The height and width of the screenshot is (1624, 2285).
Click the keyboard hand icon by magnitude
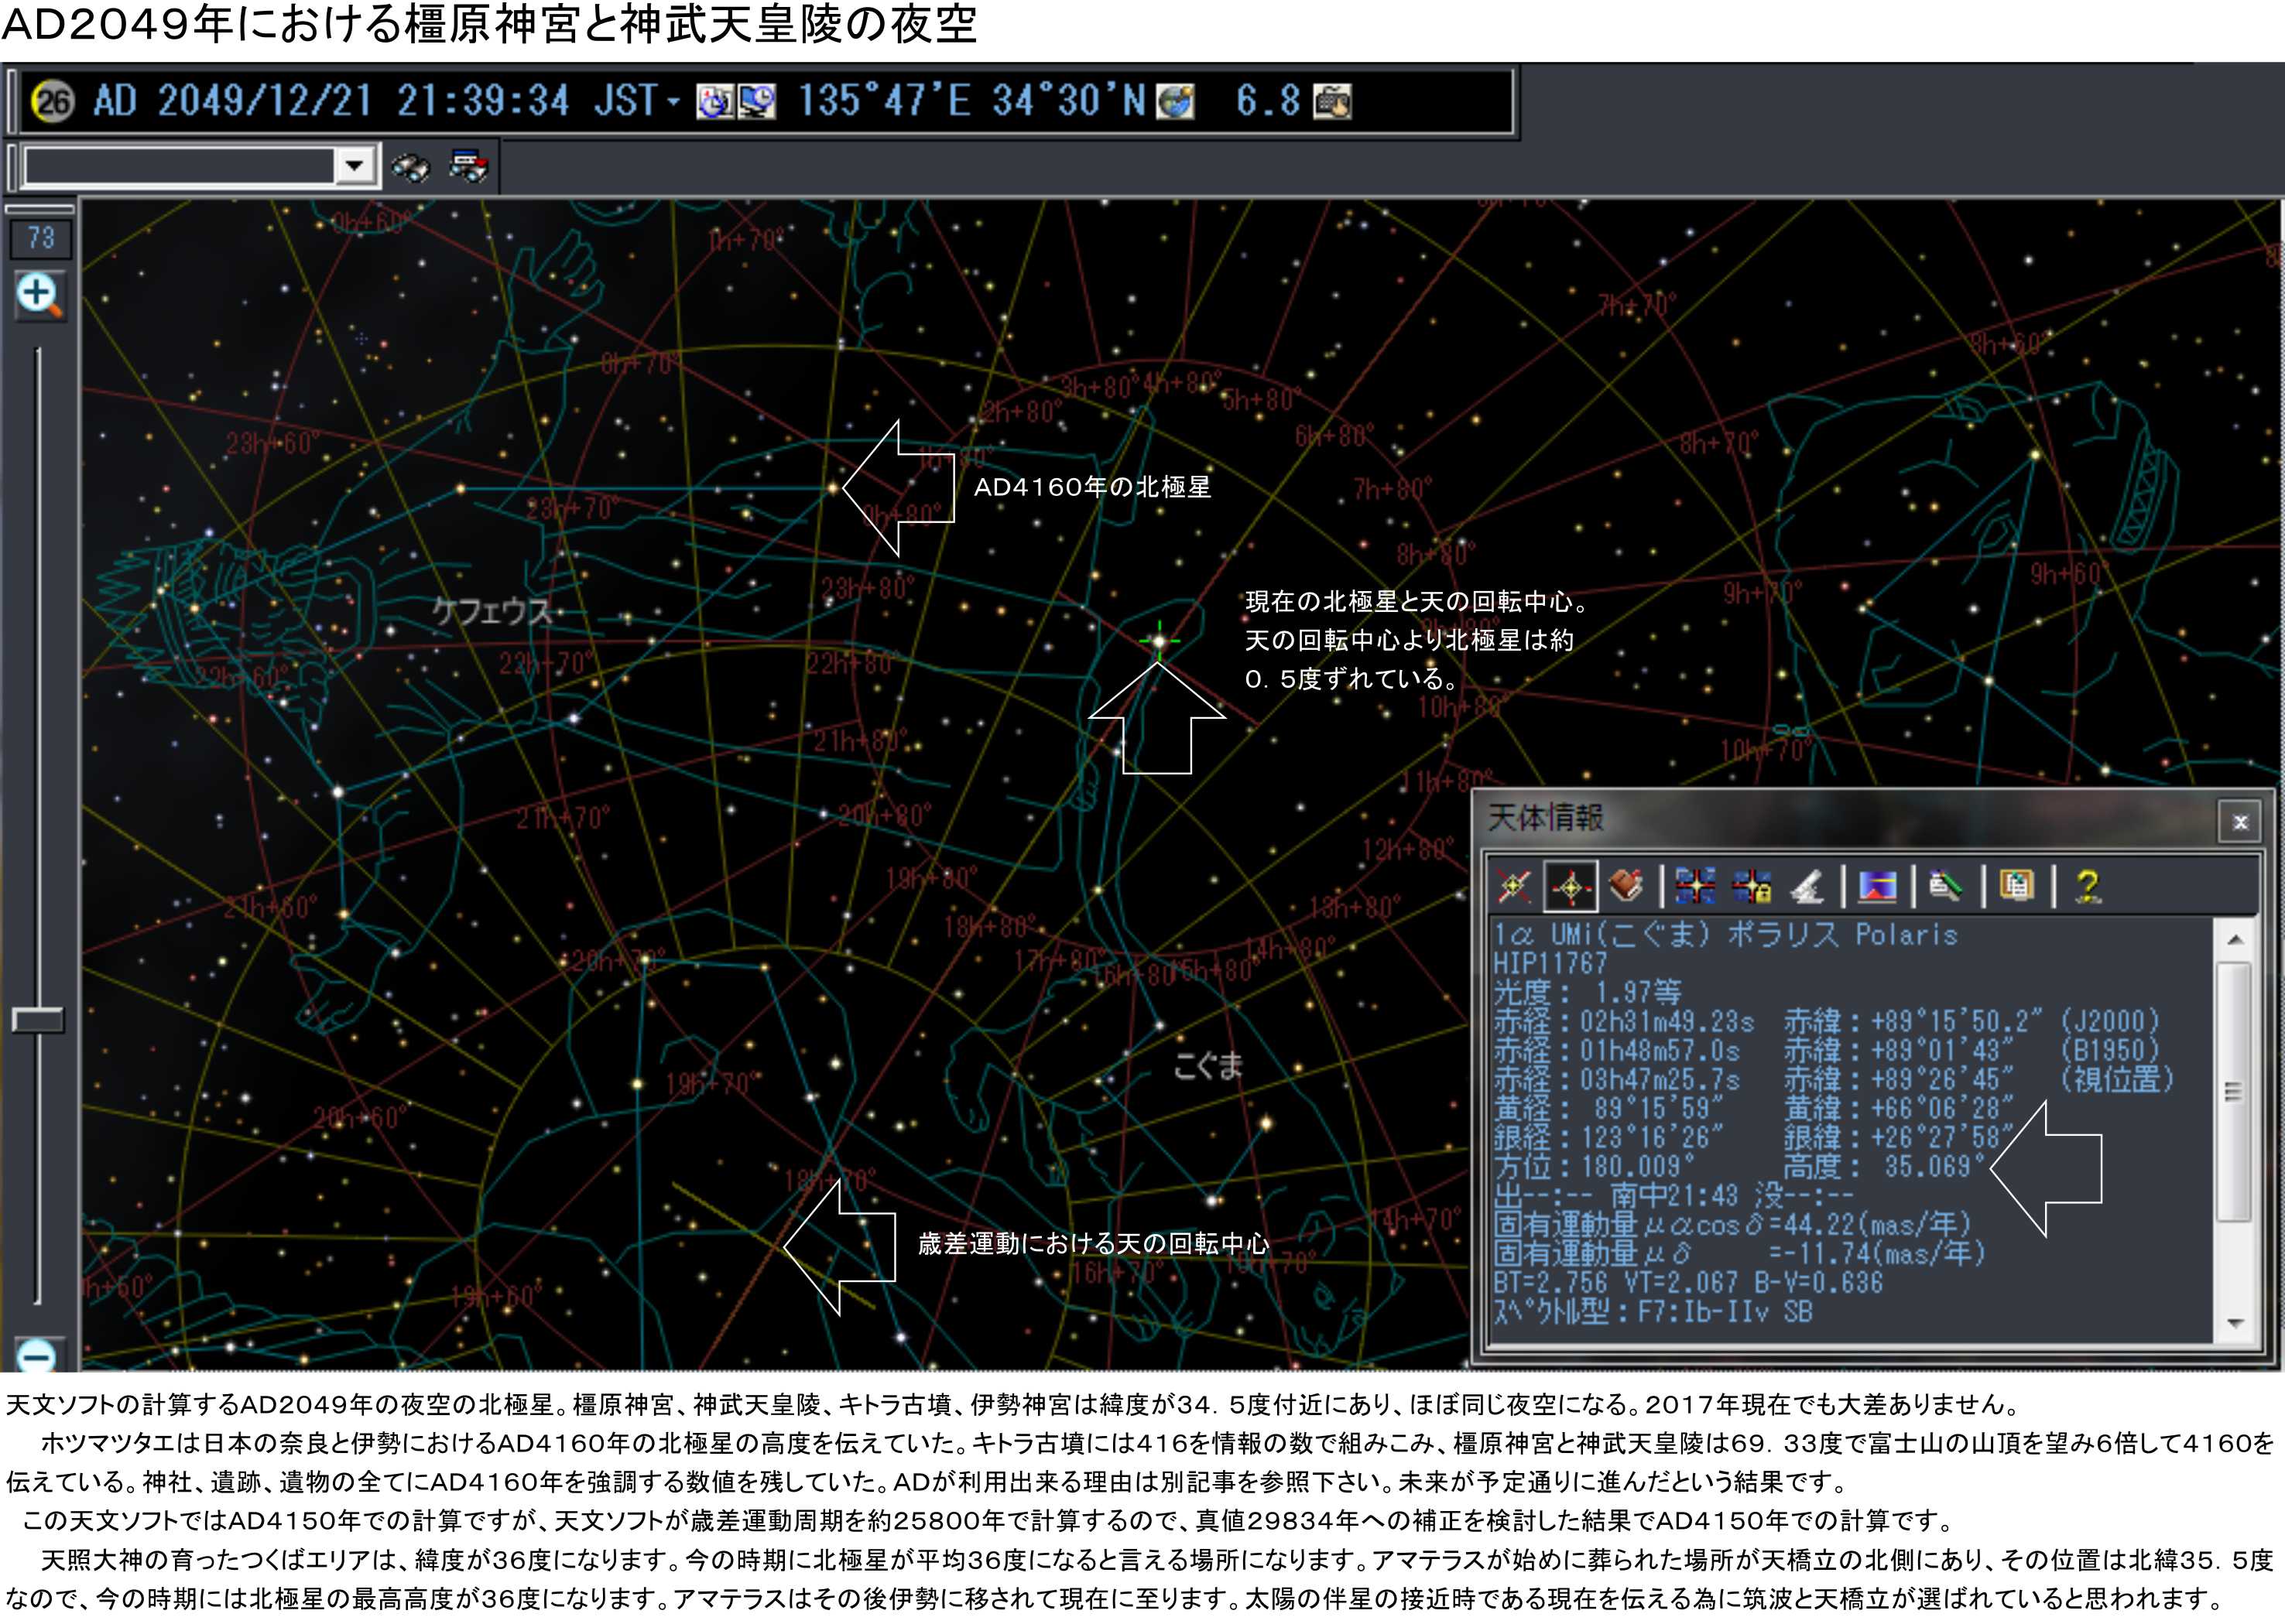[1331, 101]
